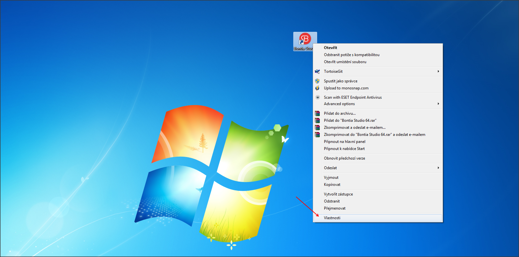
Task: Choose Upload to monosnap.com
Action: point(378,88)
